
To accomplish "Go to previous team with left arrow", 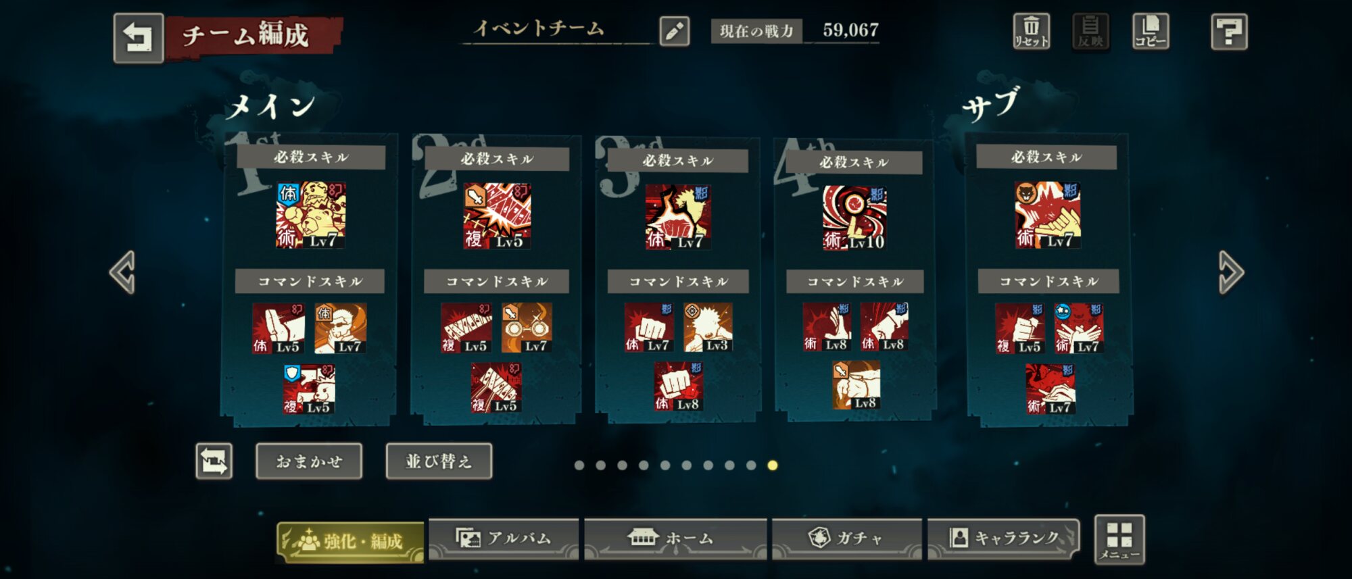I will point(123,272).
